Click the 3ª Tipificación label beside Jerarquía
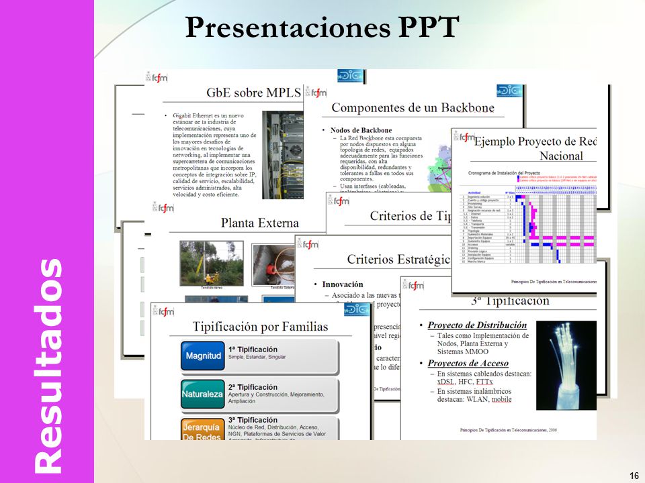The height and width of the screenshot is (483, 645). 253,420
